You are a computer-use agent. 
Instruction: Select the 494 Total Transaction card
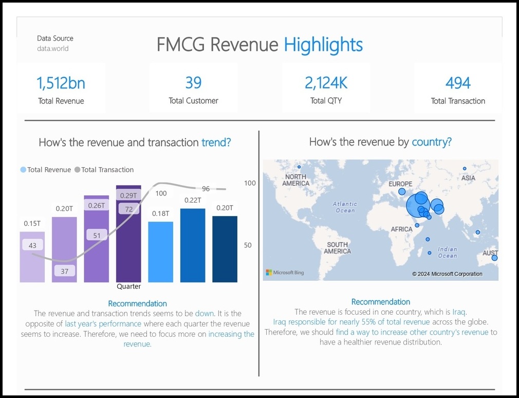tap(458, 88)
